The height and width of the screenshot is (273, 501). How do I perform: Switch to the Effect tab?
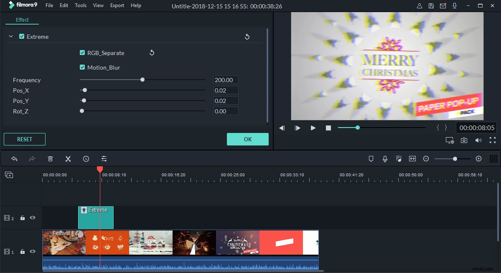[22, 20]
